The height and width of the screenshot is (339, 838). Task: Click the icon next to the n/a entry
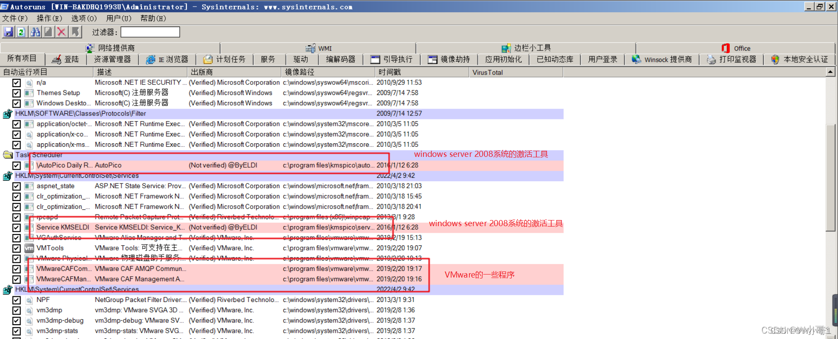pos(29,83)
